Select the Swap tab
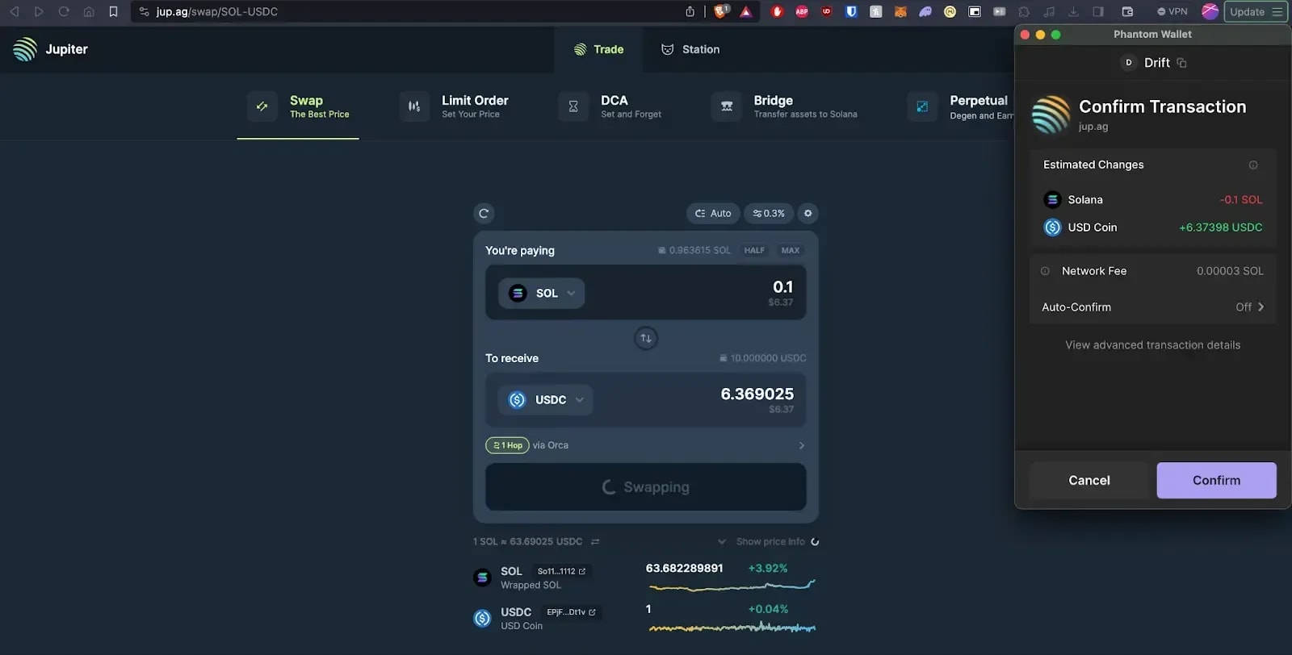1292x655 pixels. tap(298, 106)
